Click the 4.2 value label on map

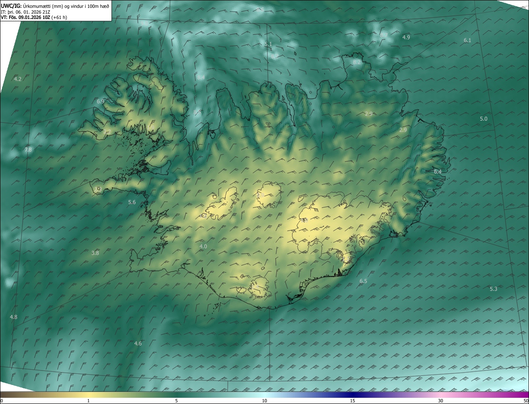[x=18, y=79]
